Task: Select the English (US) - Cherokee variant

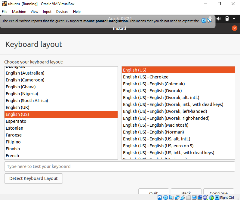Action: (x=178, y=77)
